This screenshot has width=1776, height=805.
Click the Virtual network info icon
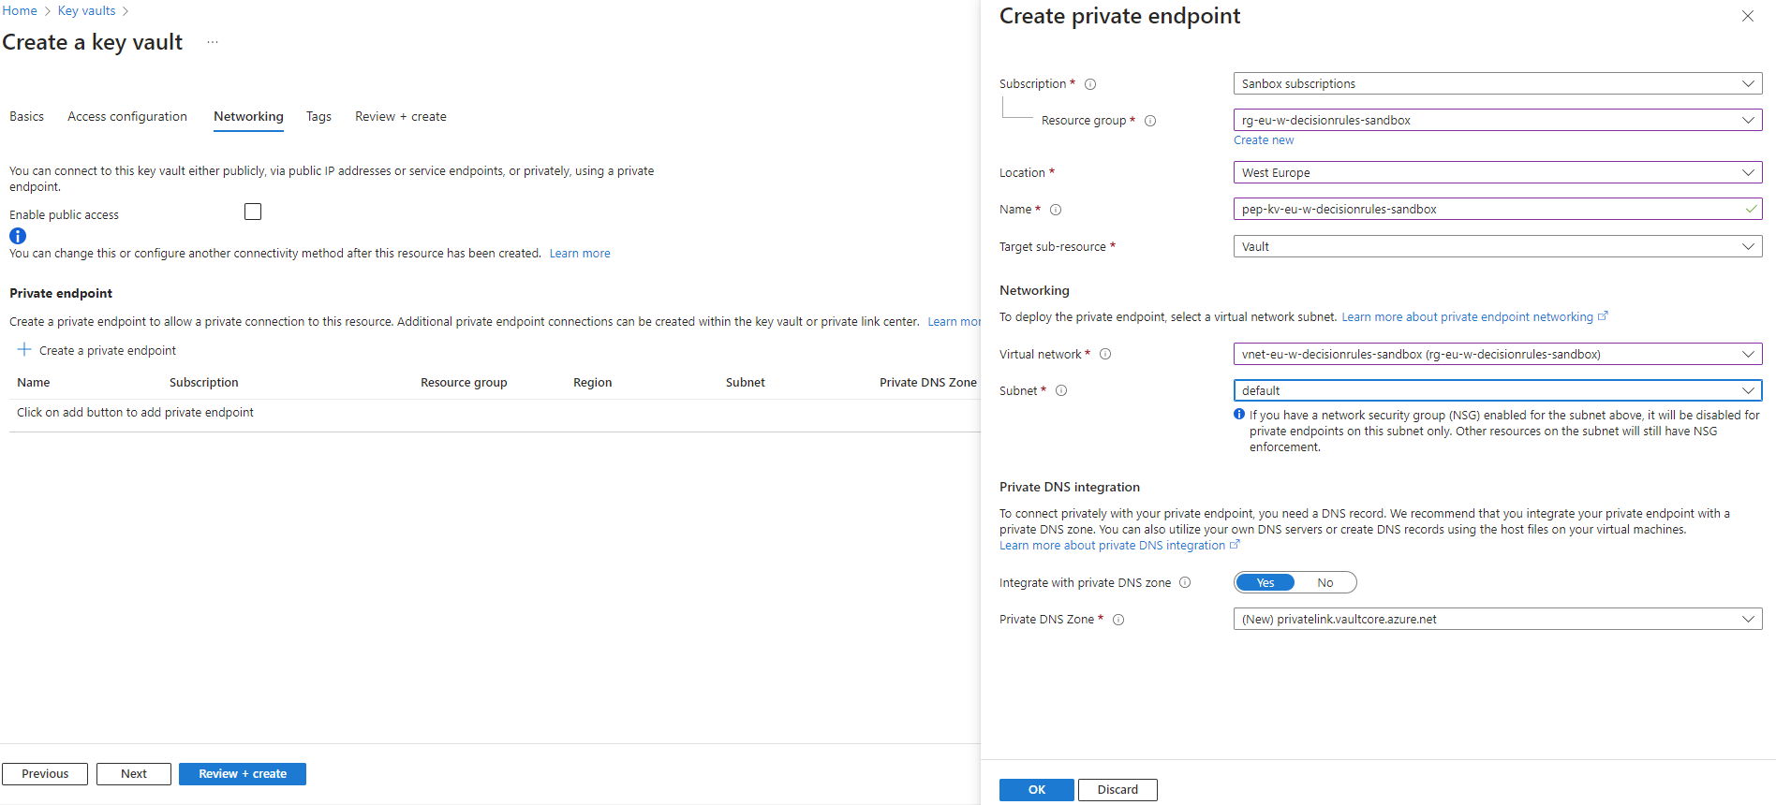[1105, 355]
